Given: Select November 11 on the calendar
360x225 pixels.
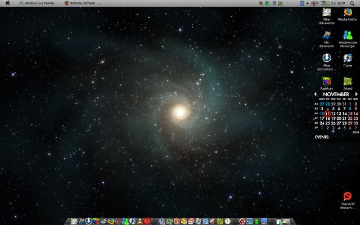Looking at the screenshot, I should 328,114.
